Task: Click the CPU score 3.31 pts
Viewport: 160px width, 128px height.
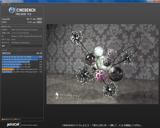Action: [32, 22]
